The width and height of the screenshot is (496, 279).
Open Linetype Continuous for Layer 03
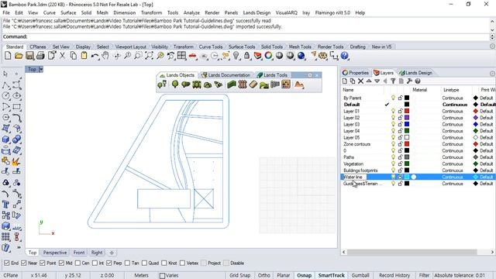pos(453,124)
